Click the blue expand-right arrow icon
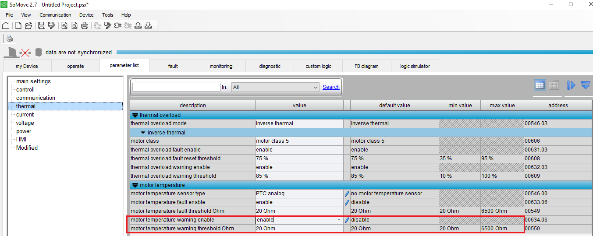This screenshot has width=593, height=236. (x=571, y=85)
